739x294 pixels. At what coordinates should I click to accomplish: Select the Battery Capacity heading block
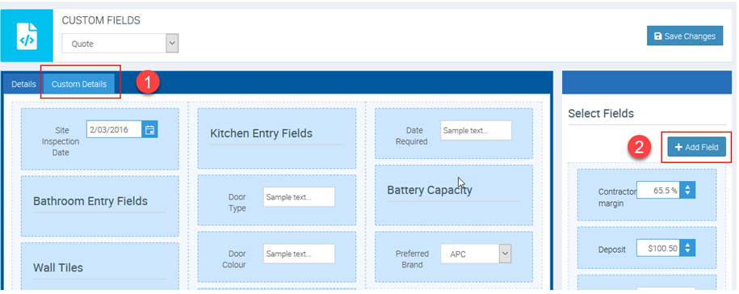point(454,195)
